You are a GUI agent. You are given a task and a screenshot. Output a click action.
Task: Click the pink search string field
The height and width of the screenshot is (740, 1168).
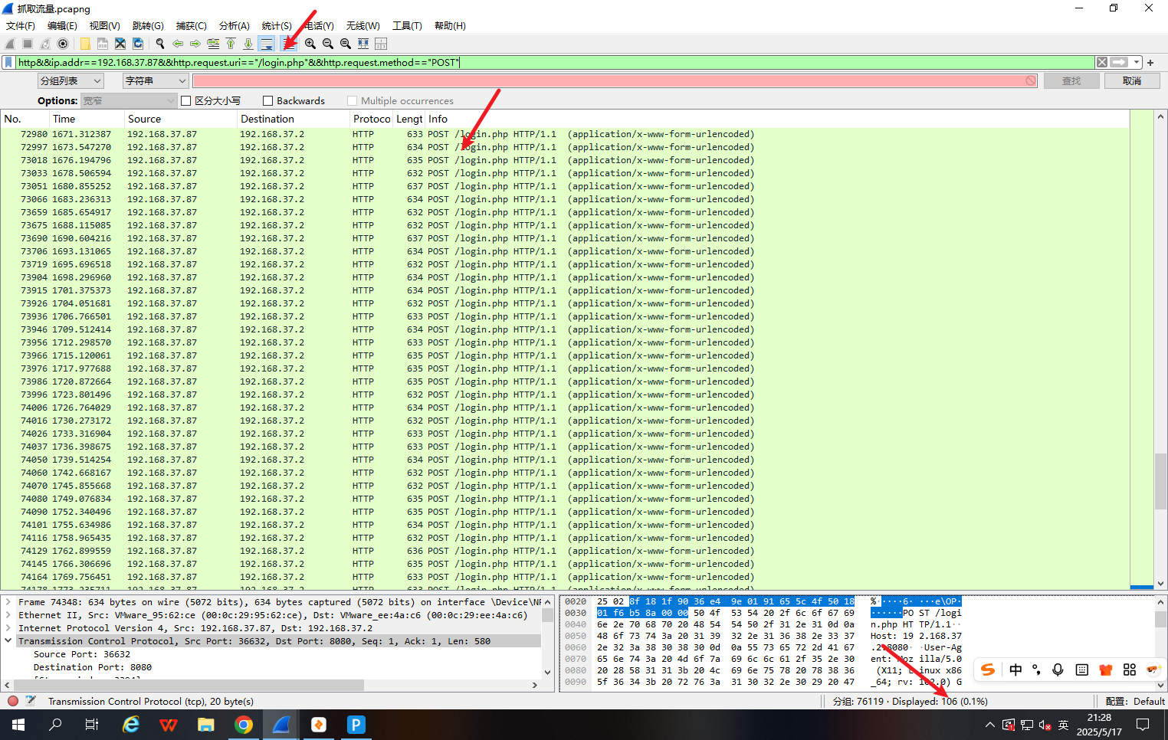615,80
